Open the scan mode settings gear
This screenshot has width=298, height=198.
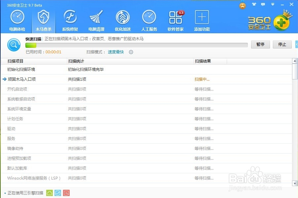click(131, 52)
